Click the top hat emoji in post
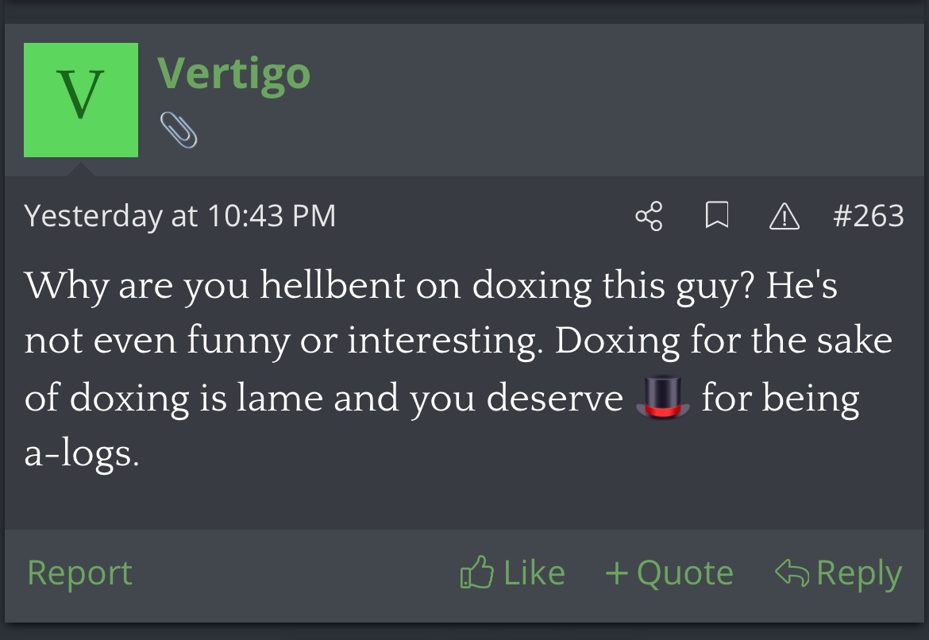This screenshot has height=640, width=929. tap(662, 396)
